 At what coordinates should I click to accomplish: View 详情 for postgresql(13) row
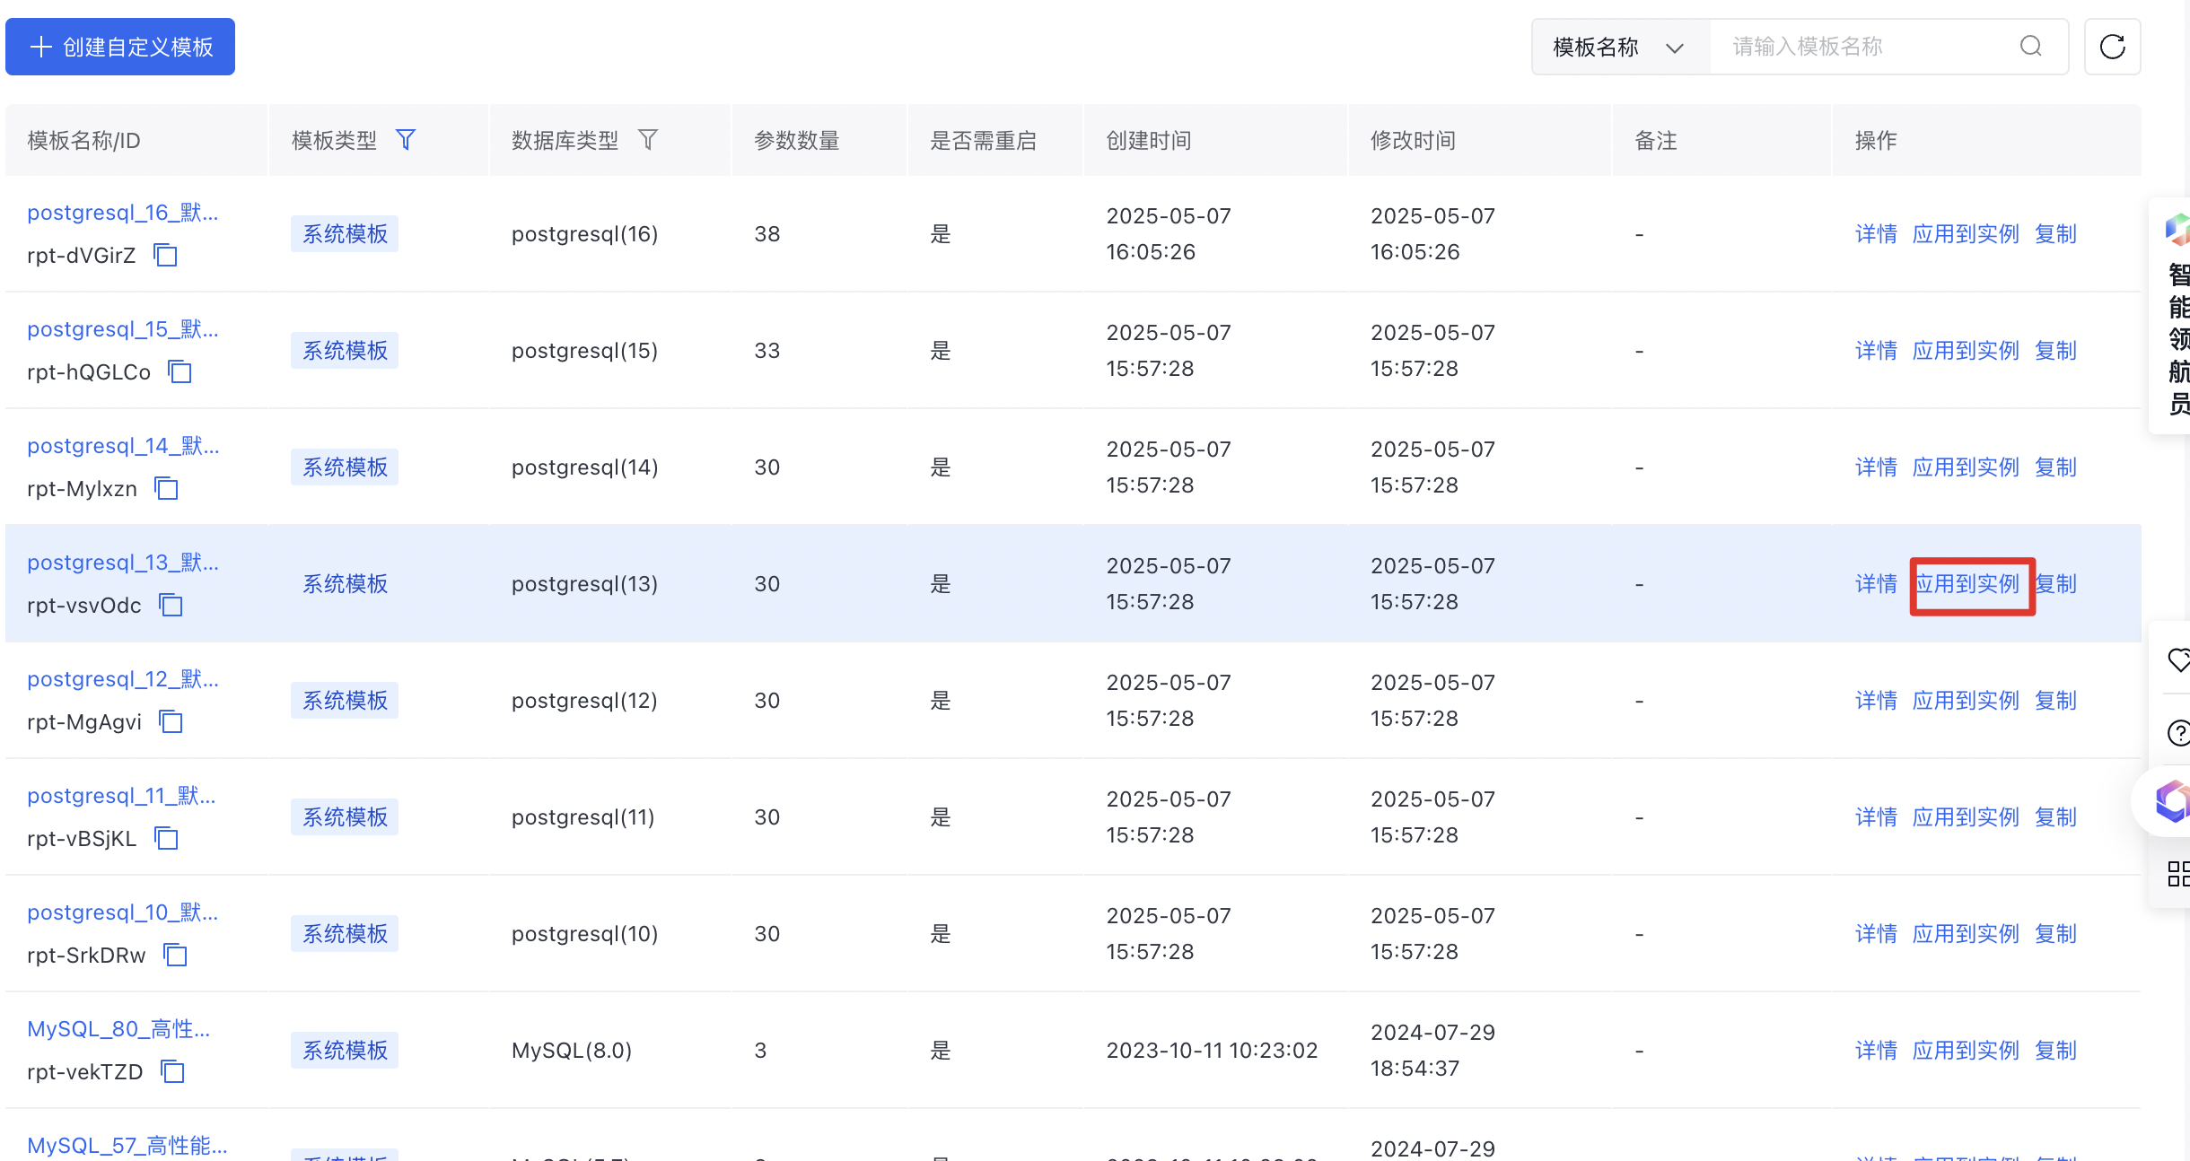[1876, 584]
